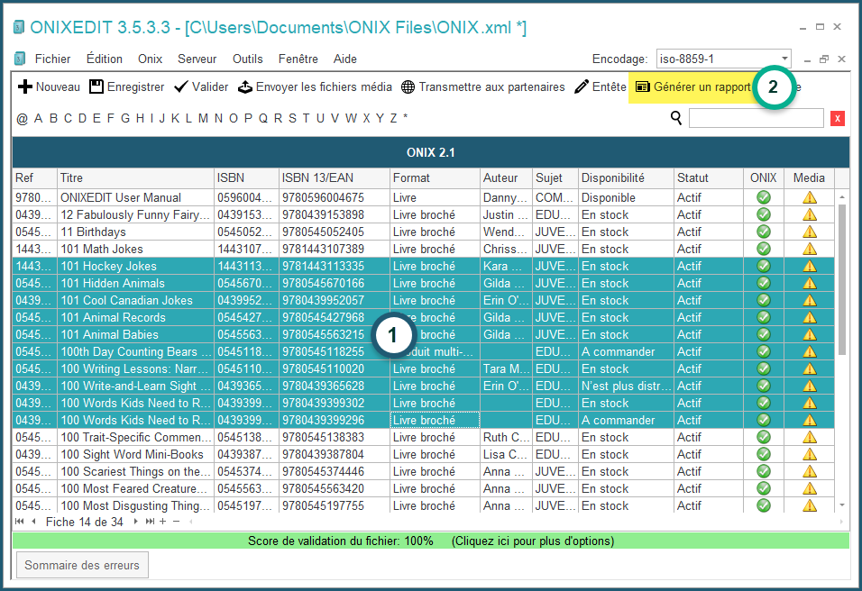The height and width of the screenshot is (591, 862).
Task: Remove a record with the minus navigator icon
Action: [x=177, y=522]
